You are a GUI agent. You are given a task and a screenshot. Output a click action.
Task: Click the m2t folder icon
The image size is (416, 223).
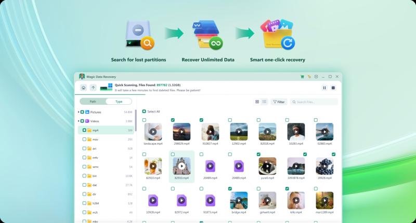(89, 213)
